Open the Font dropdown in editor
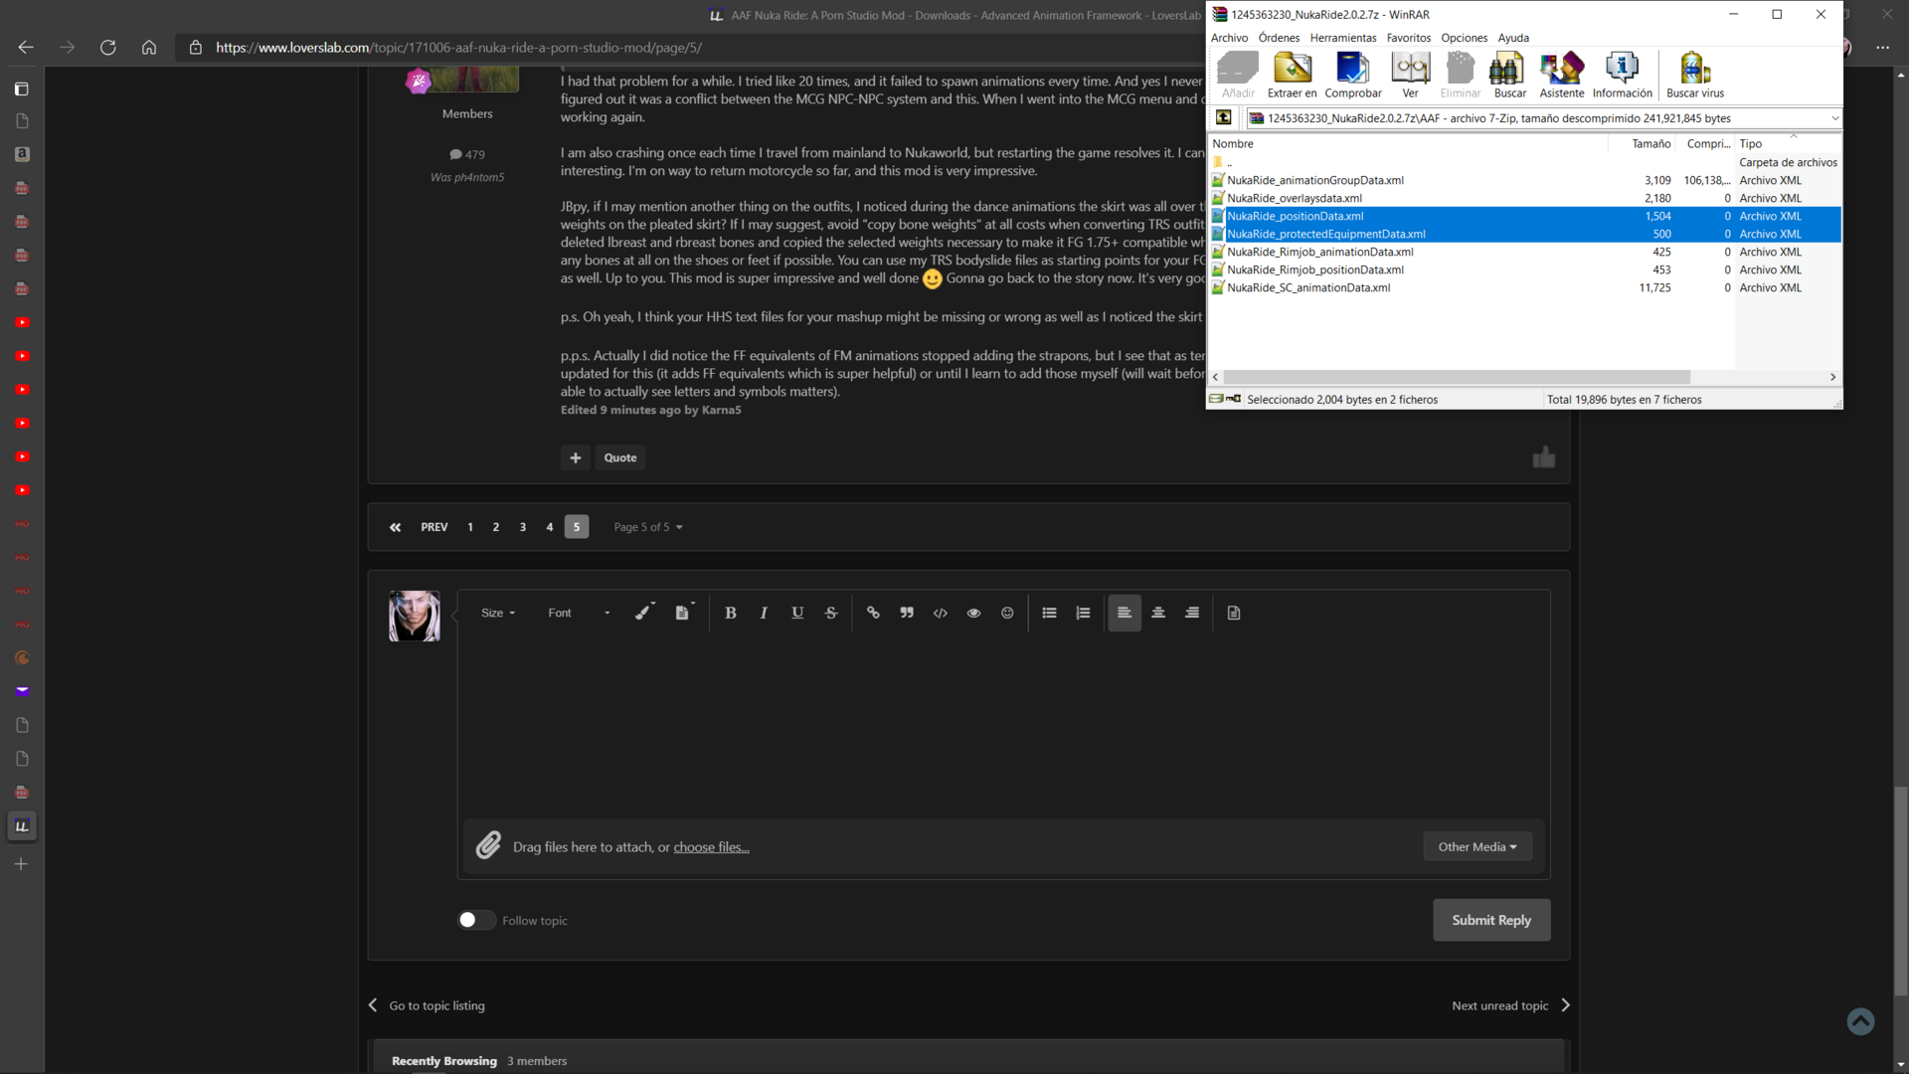The image size is (1909, 1074). (x=579, y=613)
